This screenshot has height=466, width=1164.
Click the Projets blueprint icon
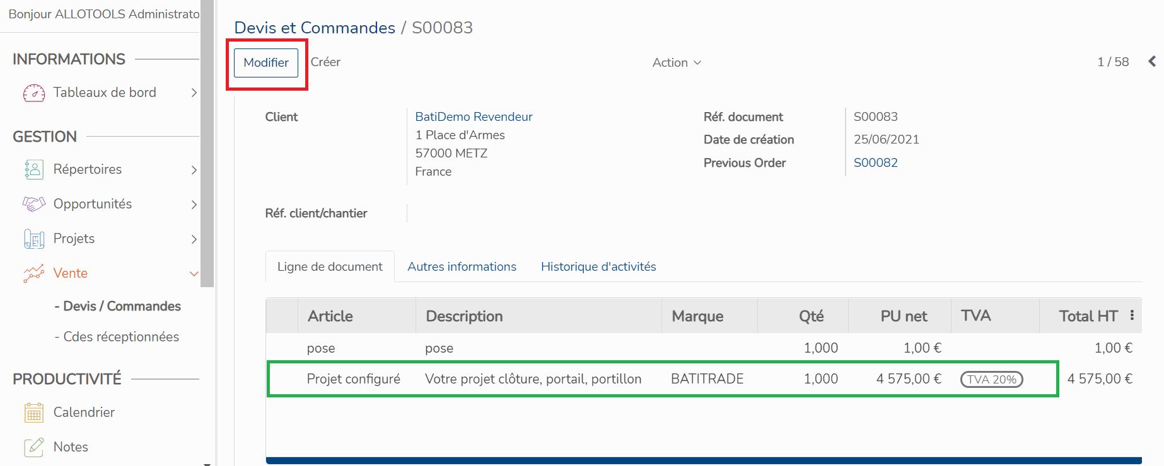tap(34, 239)
